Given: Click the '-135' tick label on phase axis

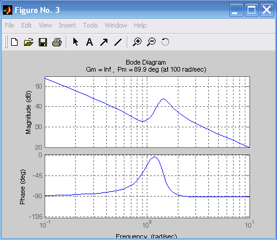Looking at the screenshot, I should [x=36, y=217].
